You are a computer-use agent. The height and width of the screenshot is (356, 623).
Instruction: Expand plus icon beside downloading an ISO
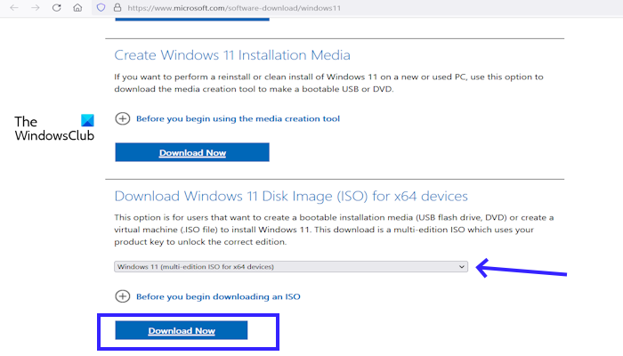123,296
